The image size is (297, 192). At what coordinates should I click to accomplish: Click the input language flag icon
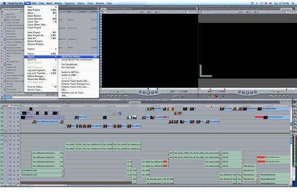coord(266,3)
